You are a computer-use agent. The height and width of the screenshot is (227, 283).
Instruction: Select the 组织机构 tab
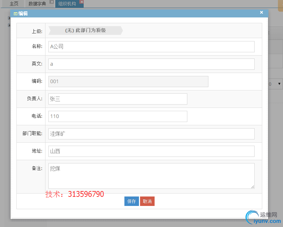point(67,4)
